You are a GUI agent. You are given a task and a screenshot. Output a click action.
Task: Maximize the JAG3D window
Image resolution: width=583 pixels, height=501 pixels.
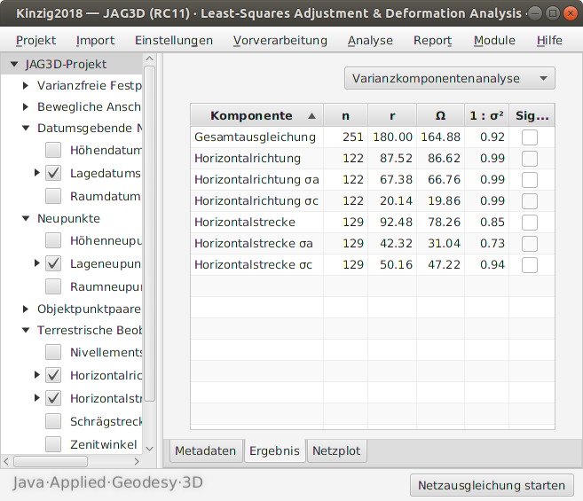(x=552, y=14)
